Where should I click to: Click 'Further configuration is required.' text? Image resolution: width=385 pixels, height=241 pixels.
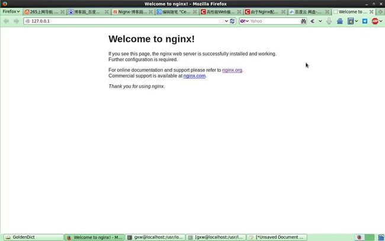[143, 59]
